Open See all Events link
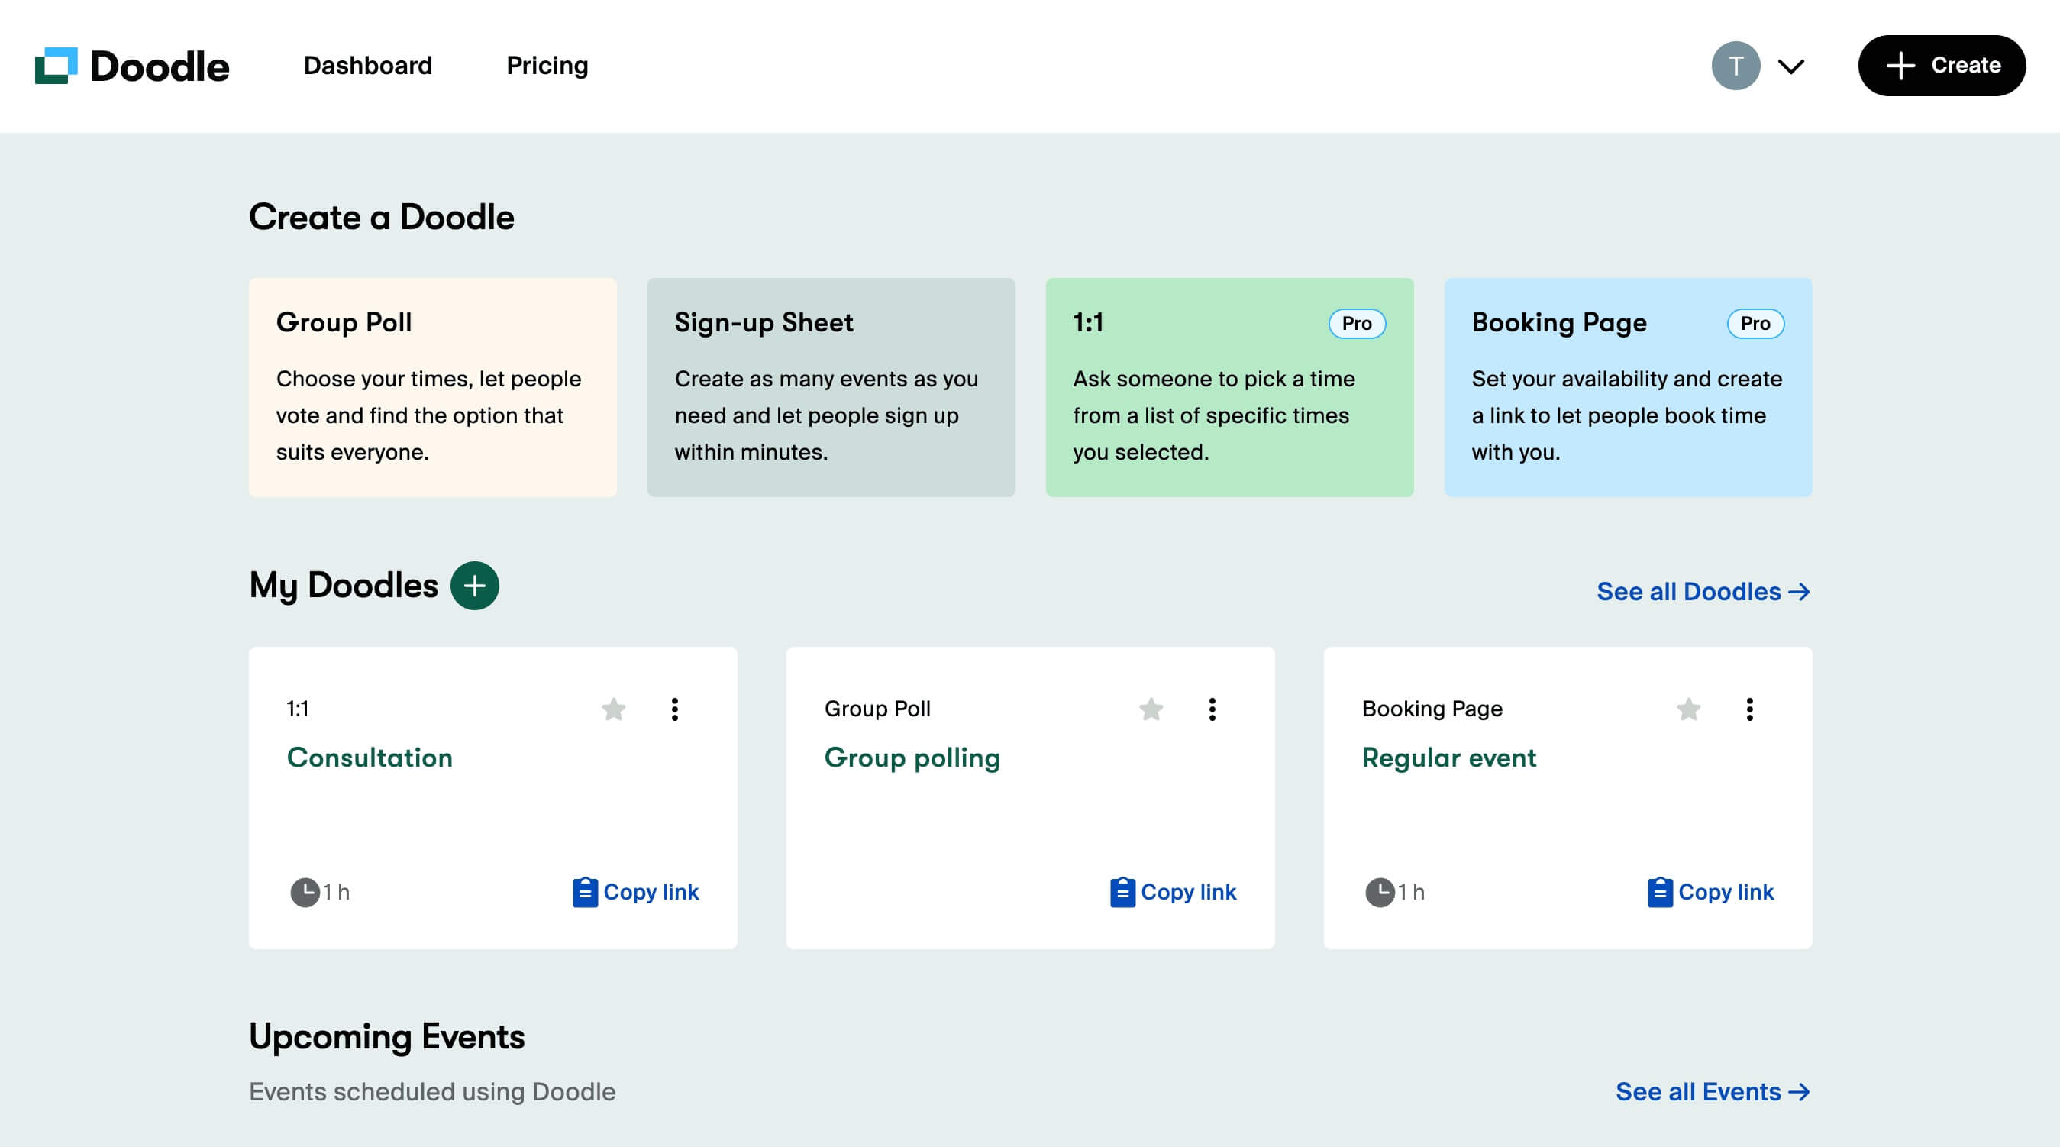The width and height of the screenshot is (2060, 1147). [1713, 1092]
